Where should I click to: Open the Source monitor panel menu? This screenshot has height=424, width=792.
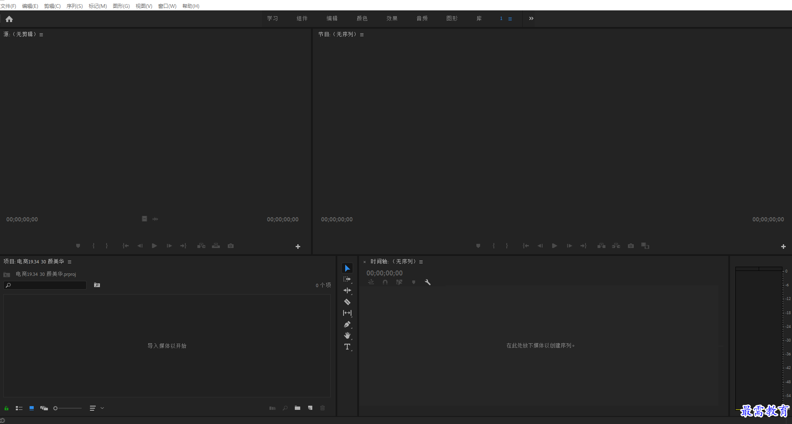tap(41, 35)
